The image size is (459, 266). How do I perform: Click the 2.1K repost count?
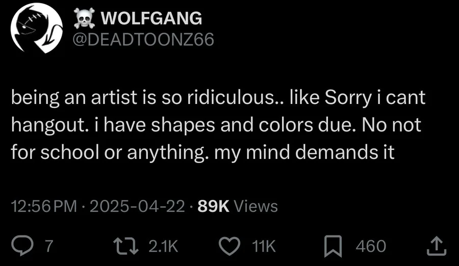(x=163, y=247)
